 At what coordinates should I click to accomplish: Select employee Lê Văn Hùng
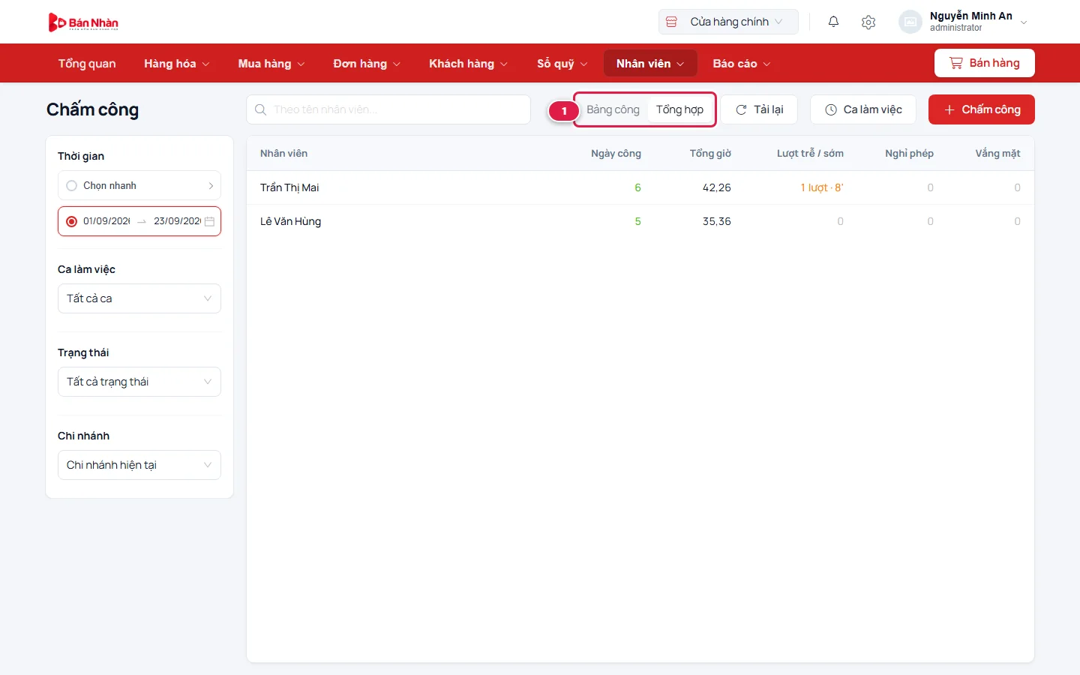pos(290,221)
